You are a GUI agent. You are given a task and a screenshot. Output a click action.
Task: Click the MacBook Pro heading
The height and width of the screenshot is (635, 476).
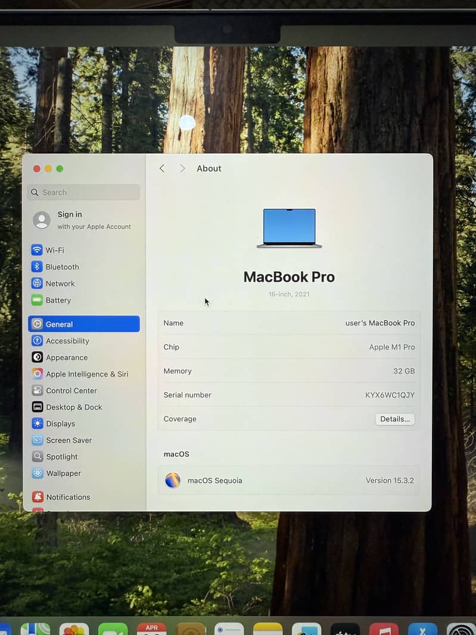(x=289, y=277)
